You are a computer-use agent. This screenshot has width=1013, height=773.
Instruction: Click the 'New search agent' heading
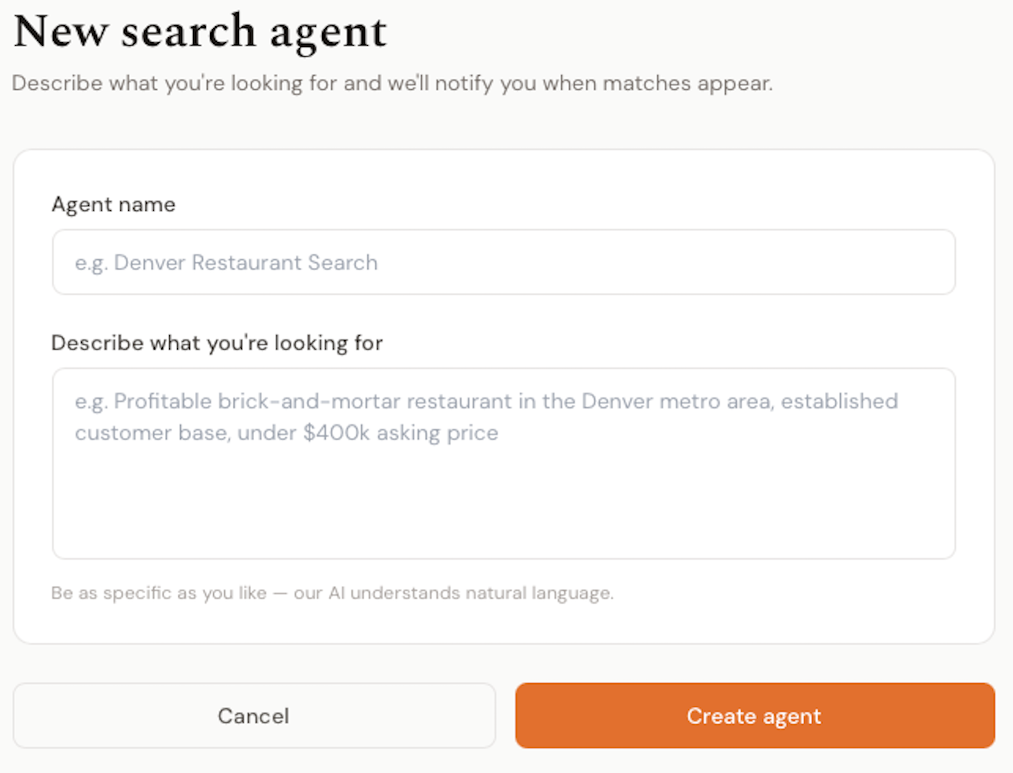click(200, 32)
